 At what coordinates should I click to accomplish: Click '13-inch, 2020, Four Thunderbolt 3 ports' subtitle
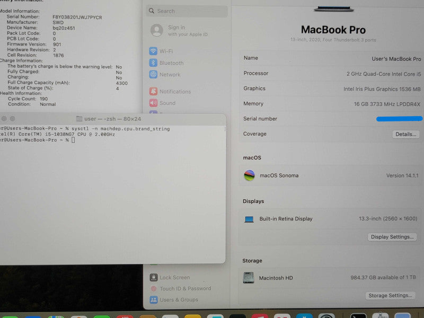[333, 40]
